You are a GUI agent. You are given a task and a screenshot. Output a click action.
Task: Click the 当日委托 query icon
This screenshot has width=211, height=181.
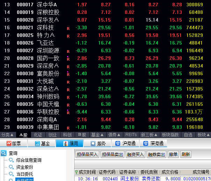[x=11, y=174]
